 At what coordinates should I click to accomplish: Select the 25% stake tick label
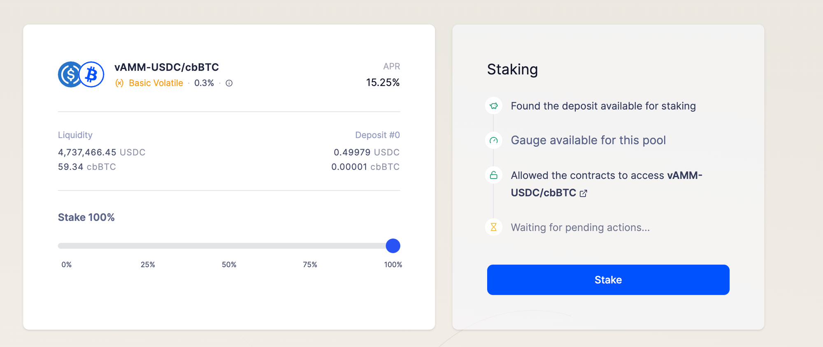[148, 265]
